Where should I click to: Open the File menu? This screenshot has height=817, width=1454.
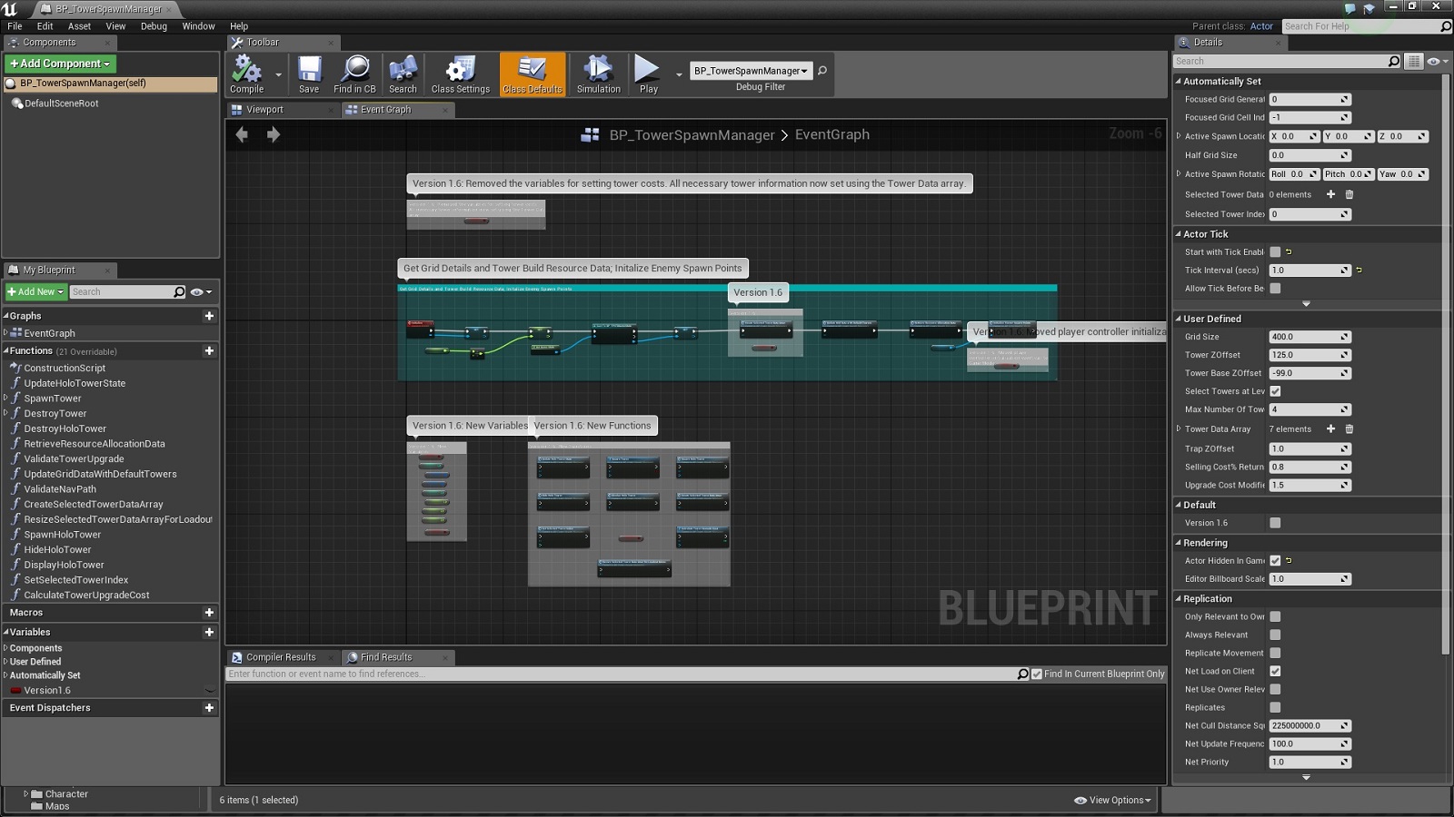15,26
